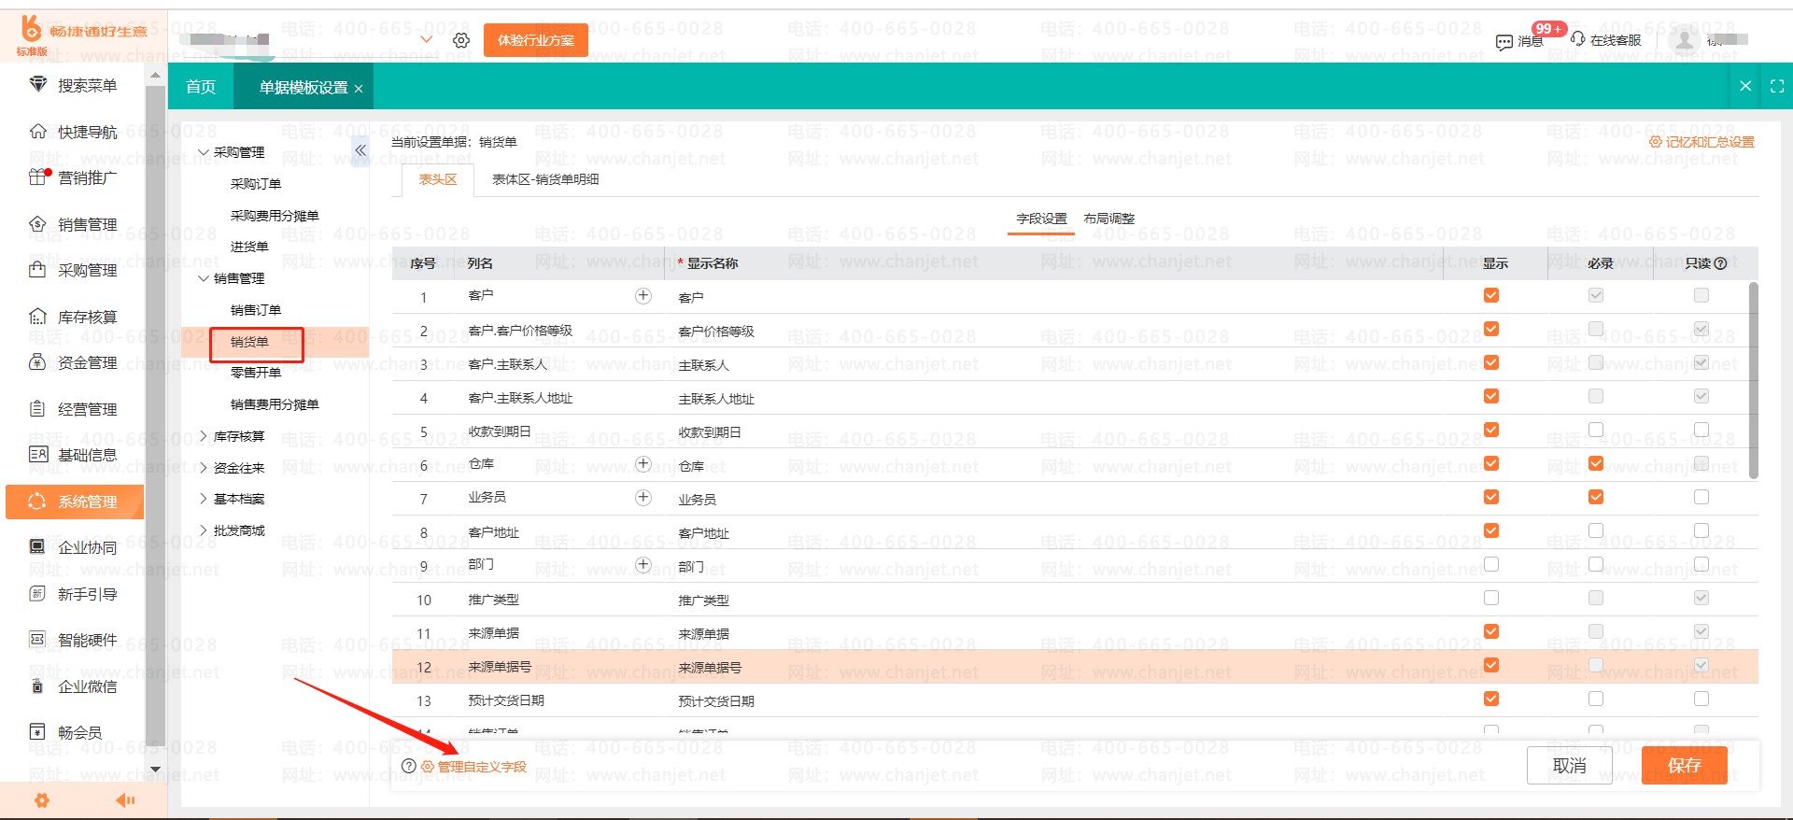
Task: Click the plus icon beside 部门 column
Action: 643,565
